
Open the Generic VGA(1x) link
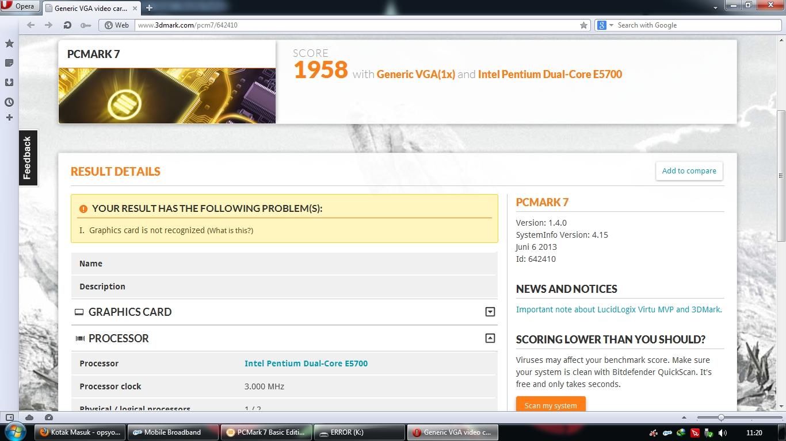(x=415, y=74)
